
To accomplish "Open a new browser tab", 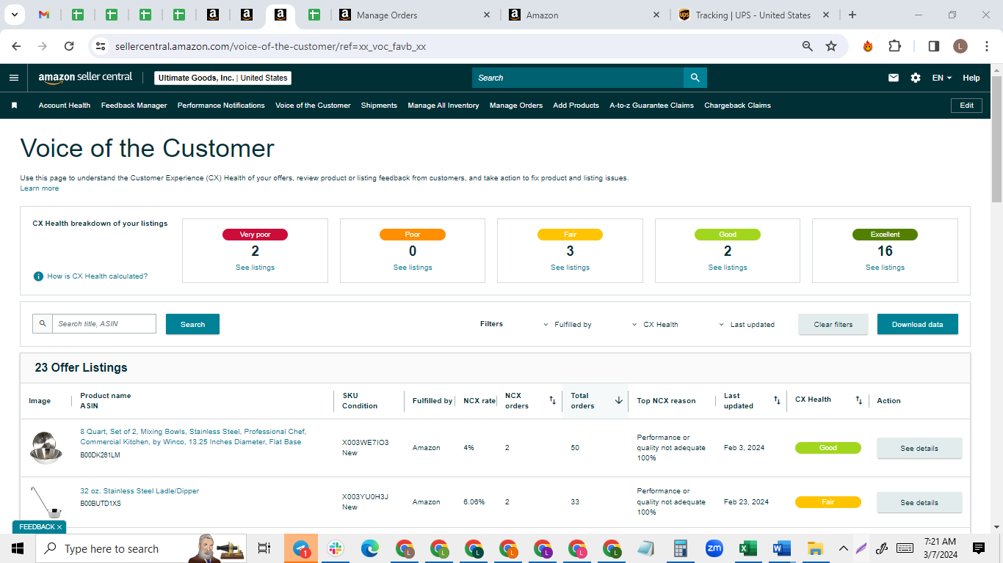I will (852, 15).
